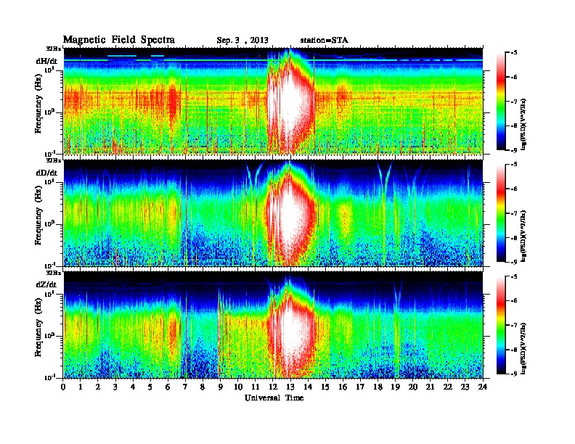Viewport: 575px width, 444px height.
Task: Click hour tick '15' on the time axis
Action: (325, 387)
